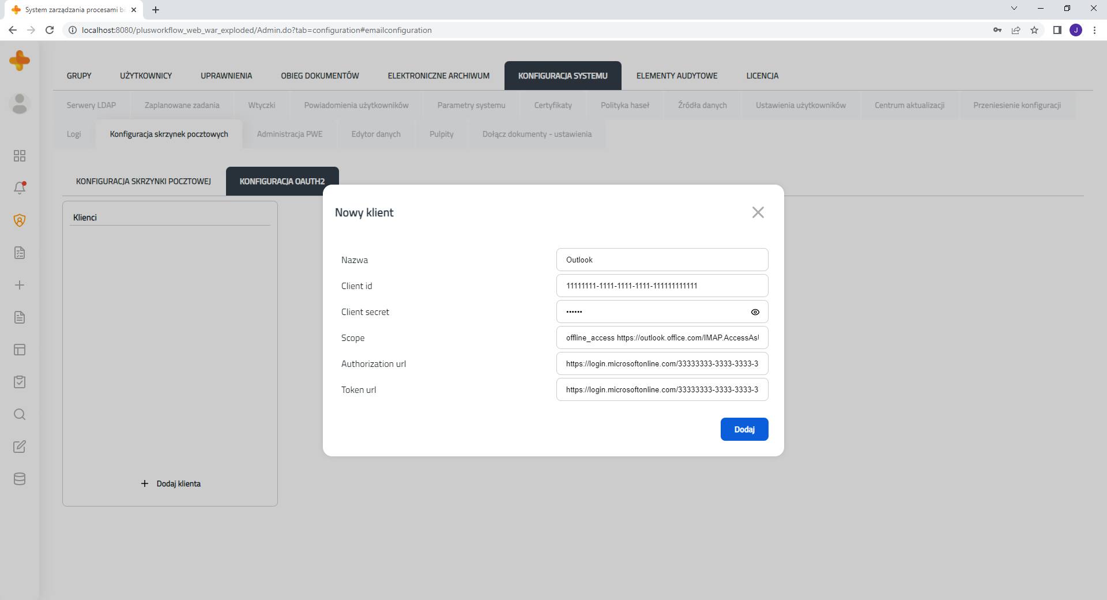
Task: Open Ustawienia użytkowników subtab
Action: 801,105
